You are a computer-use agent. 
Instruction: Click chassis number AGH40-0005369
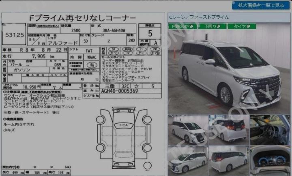pyautogui.click(x=119, y=91)
